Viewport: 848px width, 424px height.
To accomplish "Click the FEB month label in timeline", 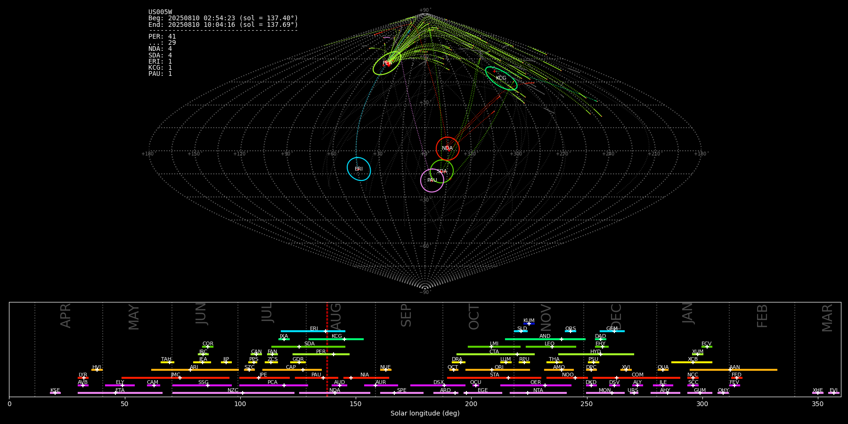I will [x=762, y=316].
